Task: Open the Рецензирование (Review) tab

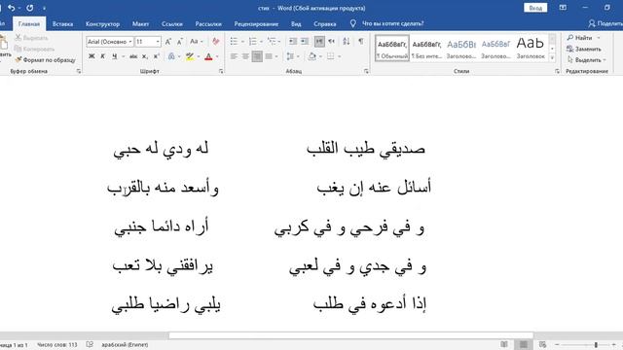Action: click(x=256, y=23)
